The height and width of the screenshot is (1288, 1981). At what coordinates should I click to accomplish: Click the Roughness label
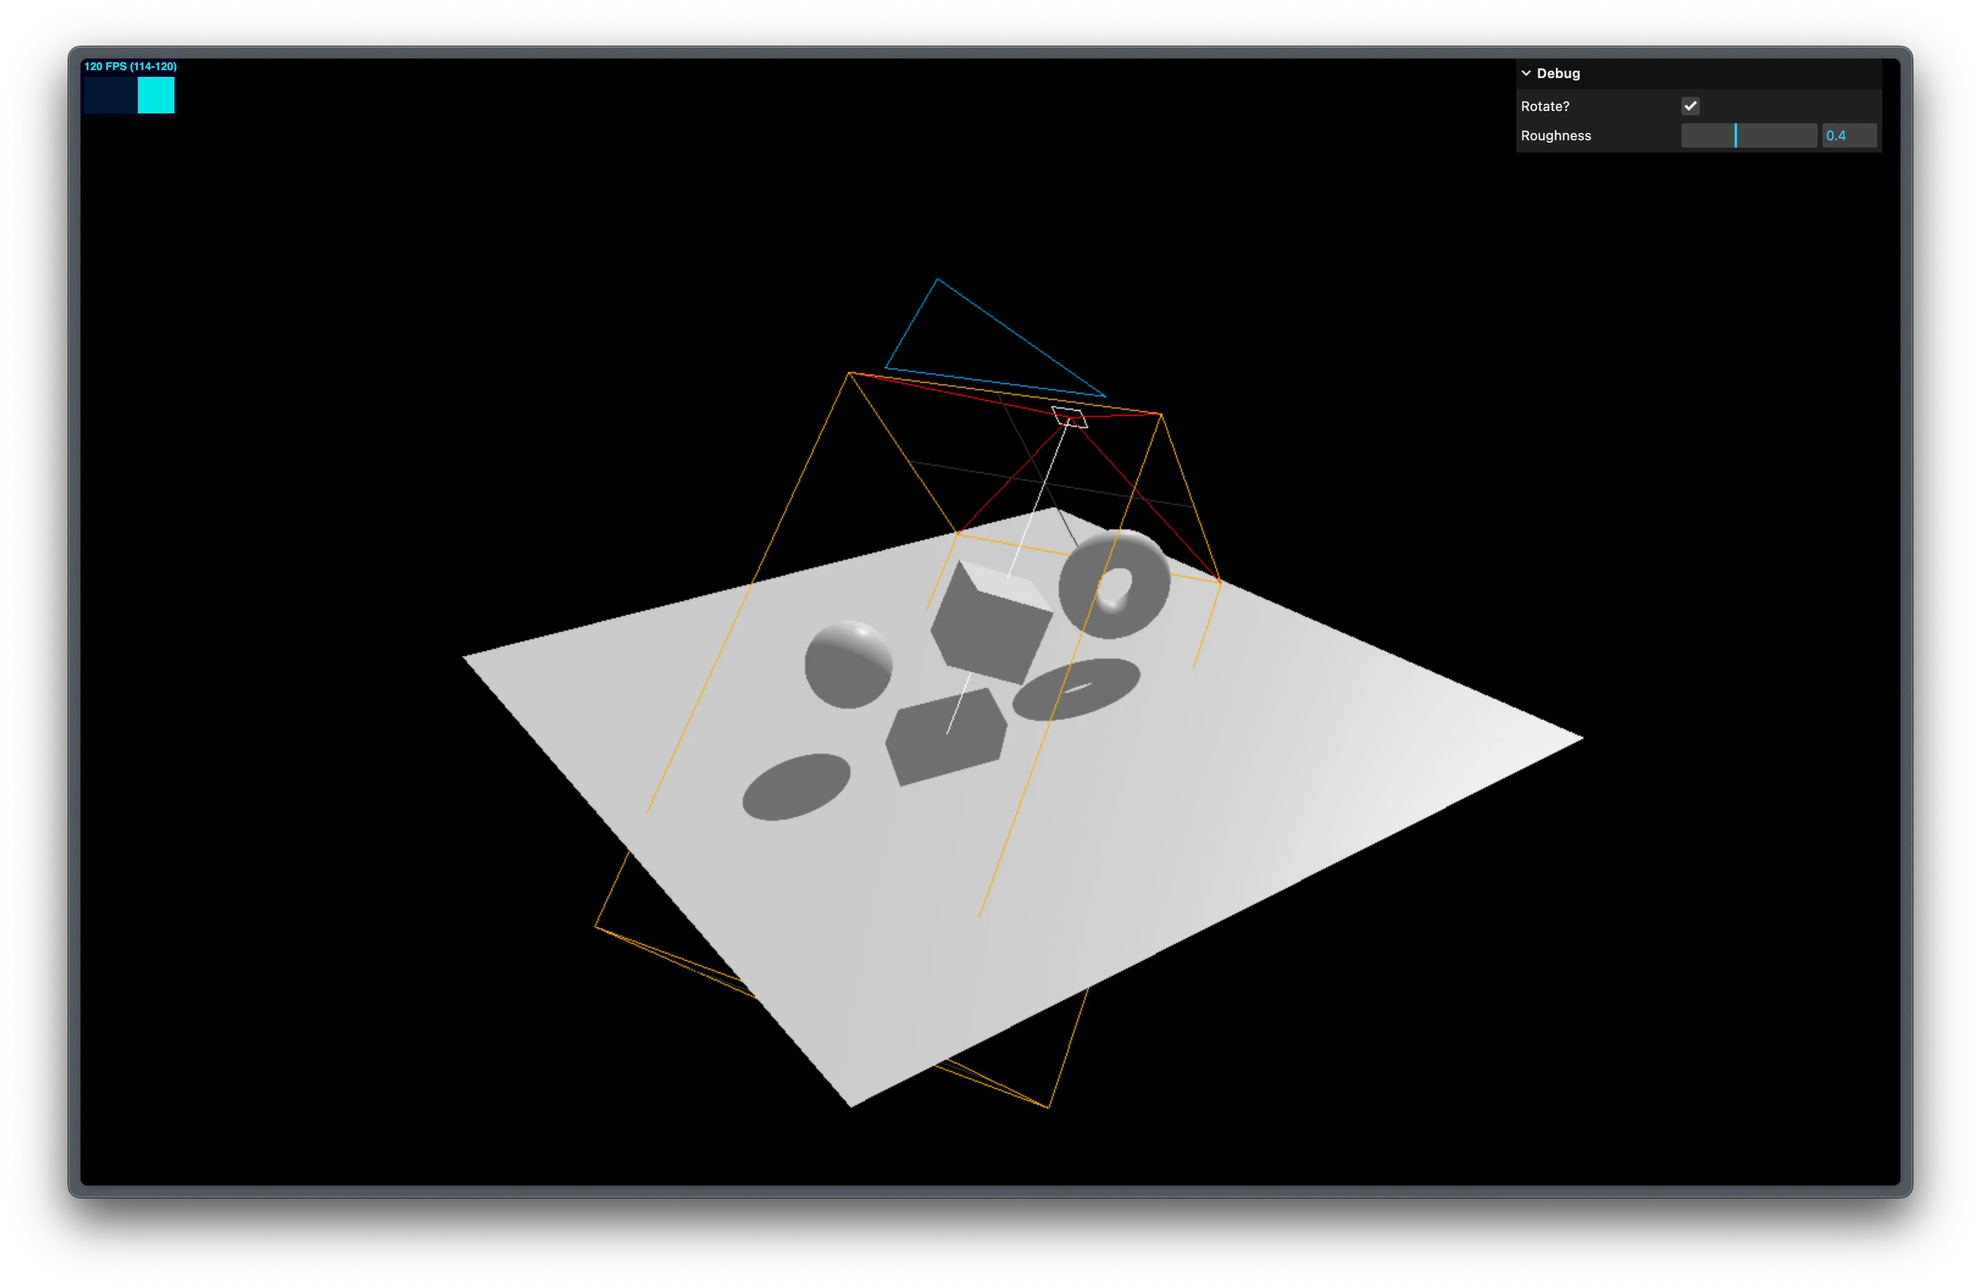pyautogui.click(x=1555, y=135)
